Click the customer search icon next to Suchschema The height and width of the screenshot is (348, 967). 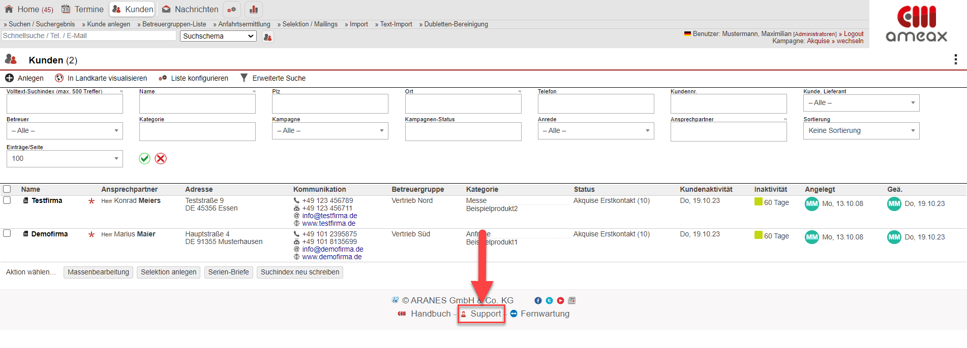coord(268,37)
